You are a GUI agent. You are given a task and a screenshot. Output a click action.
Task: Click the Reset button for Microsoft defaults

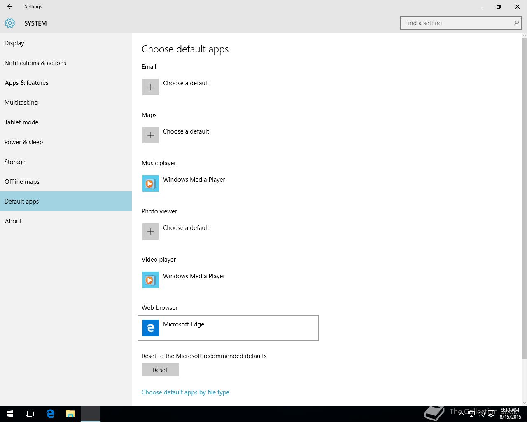(x=160, y=370)
